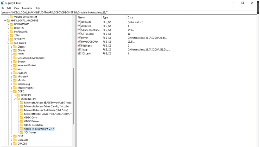This screenshot has width=260, height=147.
Task: Open the Help menu
Action: click(37, 8)
